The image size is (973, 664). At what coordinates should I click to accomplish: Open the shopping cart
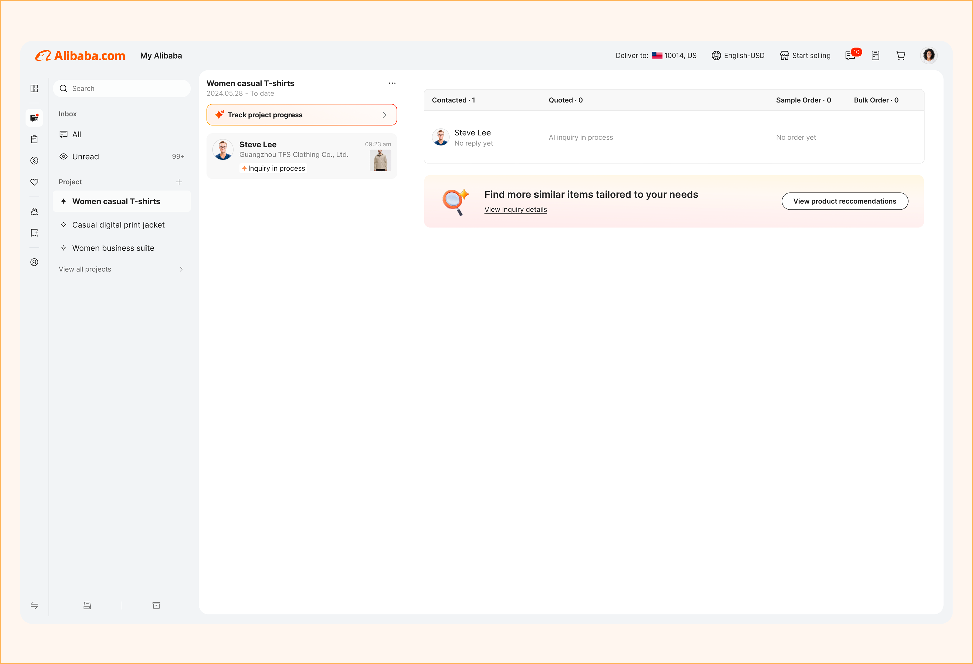(x=901, y=55)
